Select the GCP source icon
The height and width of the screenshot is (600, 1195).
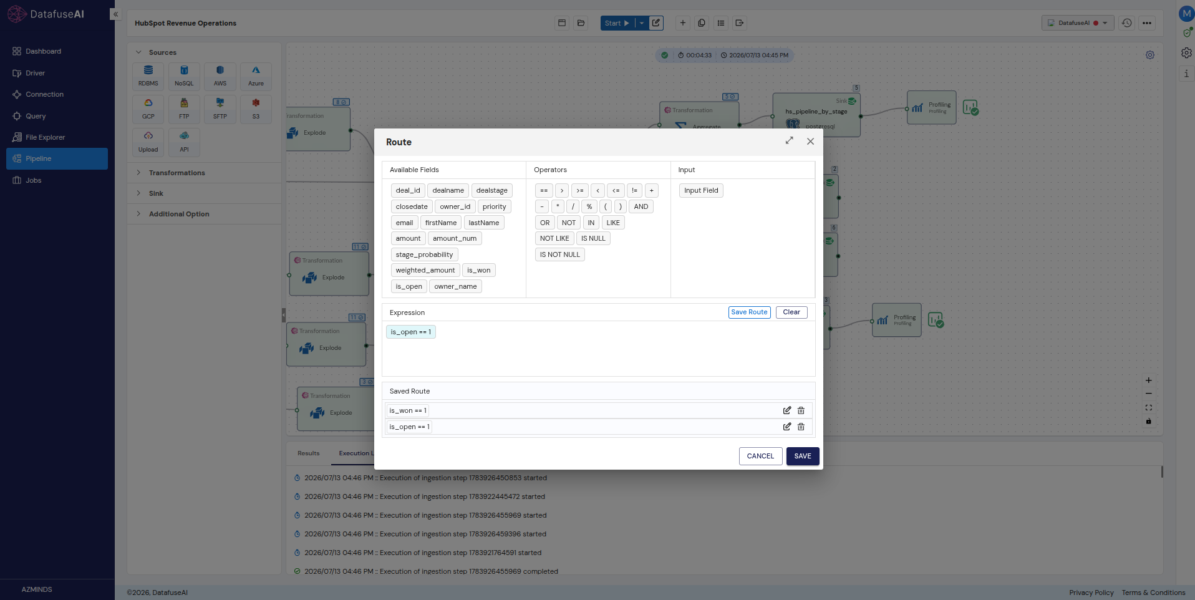pos(148,109)
